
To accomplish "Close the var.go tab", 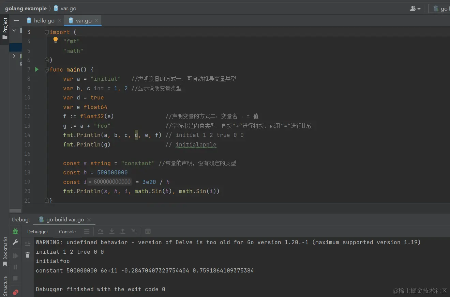I will 96,20.
